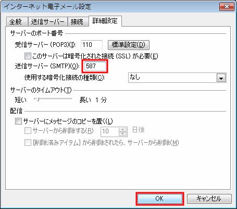
Task: Select the 接続 tab
Action: 77,22
